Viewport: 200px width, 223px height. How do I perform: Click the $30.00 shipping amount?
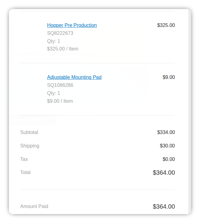pyautogui.click(x=167, y=146)
